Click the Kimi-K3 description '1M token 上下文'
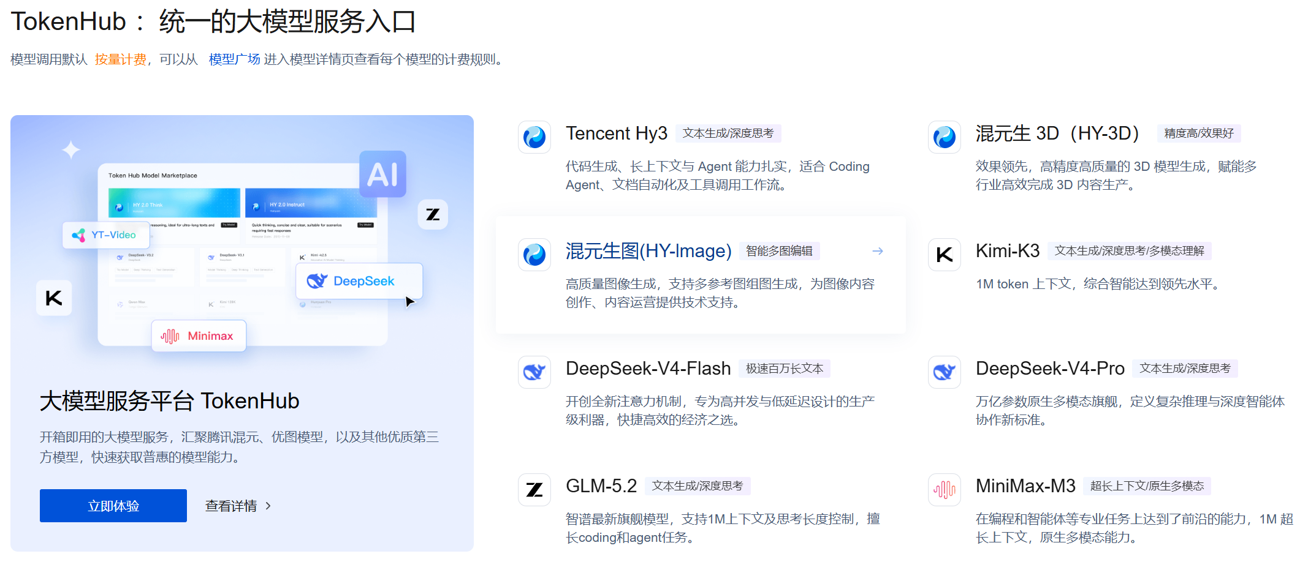 point(1097,284)
